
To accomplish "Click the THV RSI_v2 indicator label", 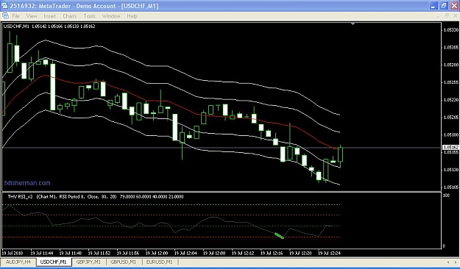I will click(x=21, y=197).
